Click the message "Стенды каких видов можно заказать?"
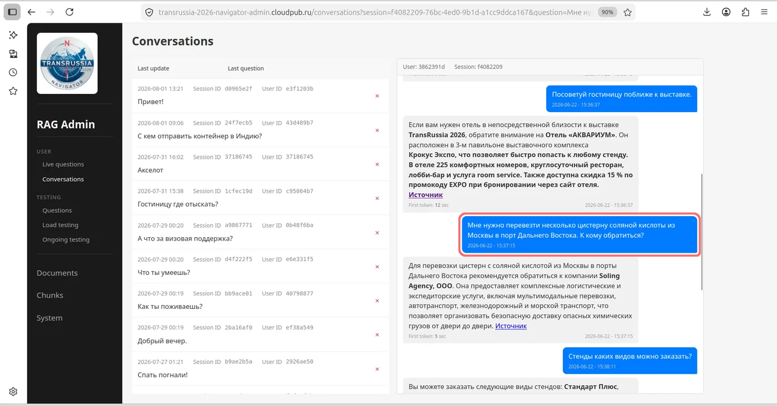777x406 pixels. point(630,360)
